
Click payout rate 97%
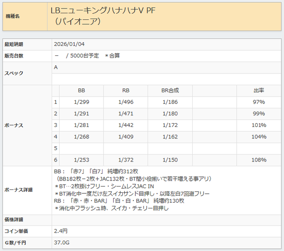point(259,102)
